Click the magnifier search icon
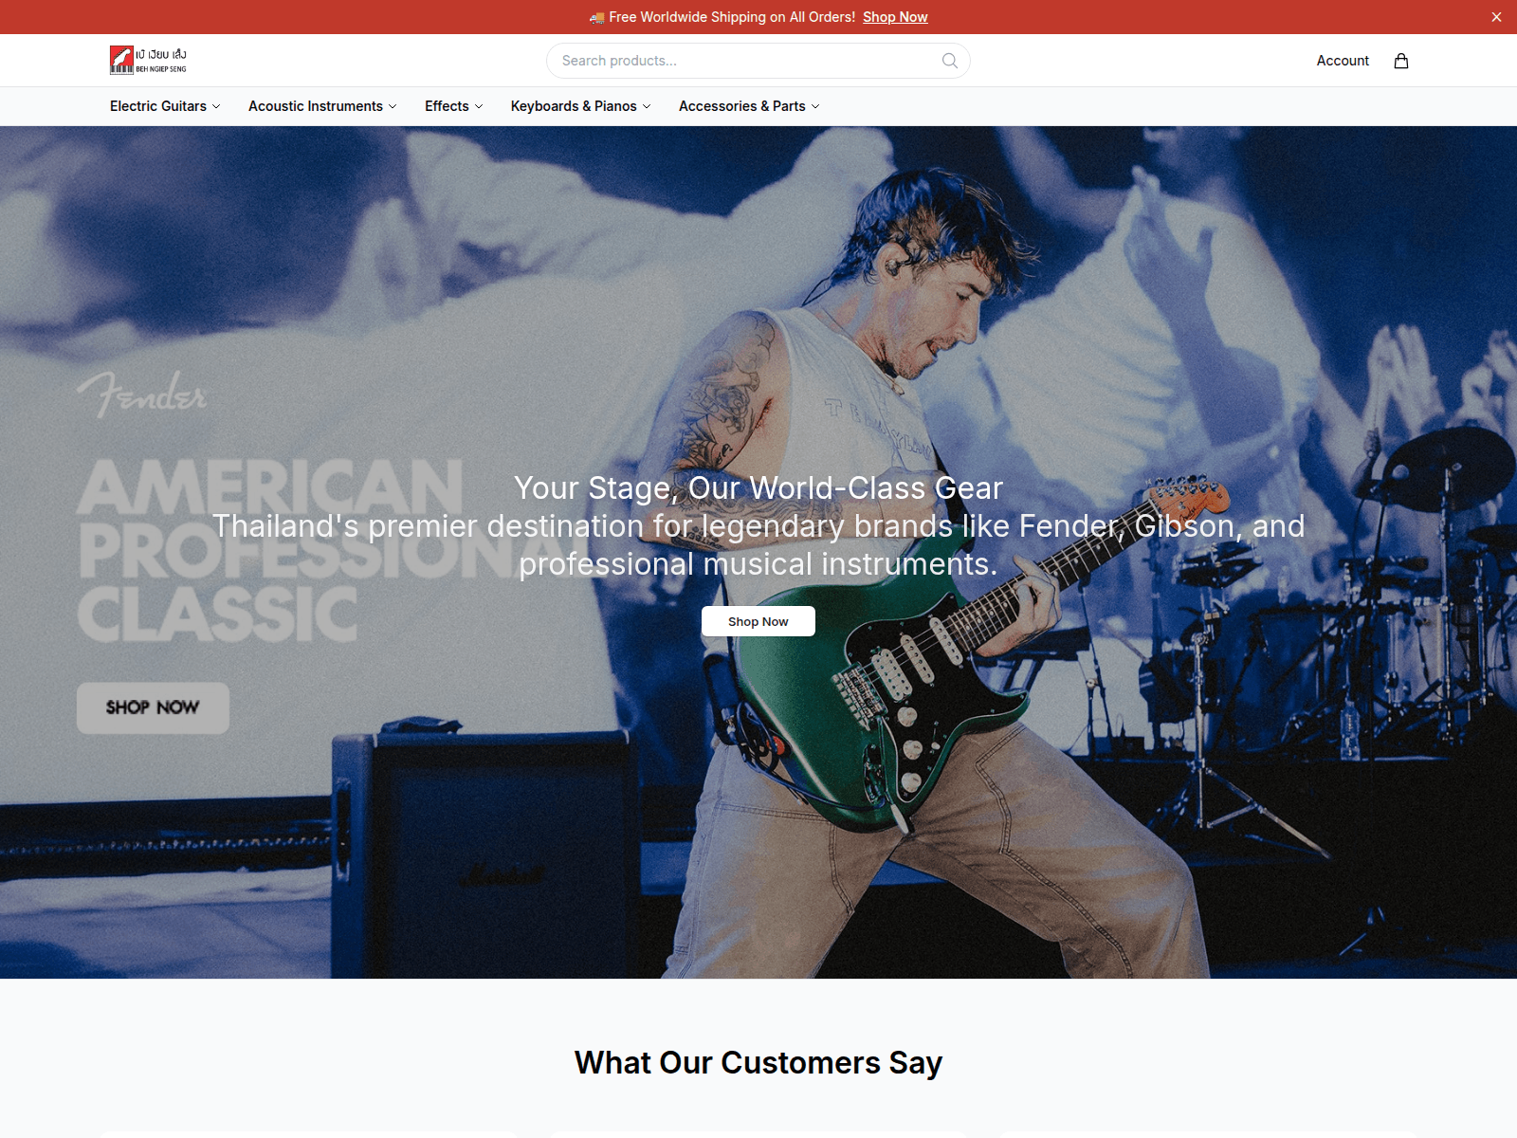 pyautogui.click(x=950, y=61)
